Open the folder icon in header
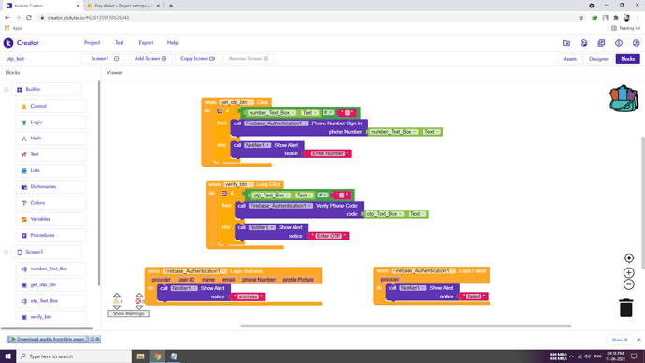 pos(566,43)
